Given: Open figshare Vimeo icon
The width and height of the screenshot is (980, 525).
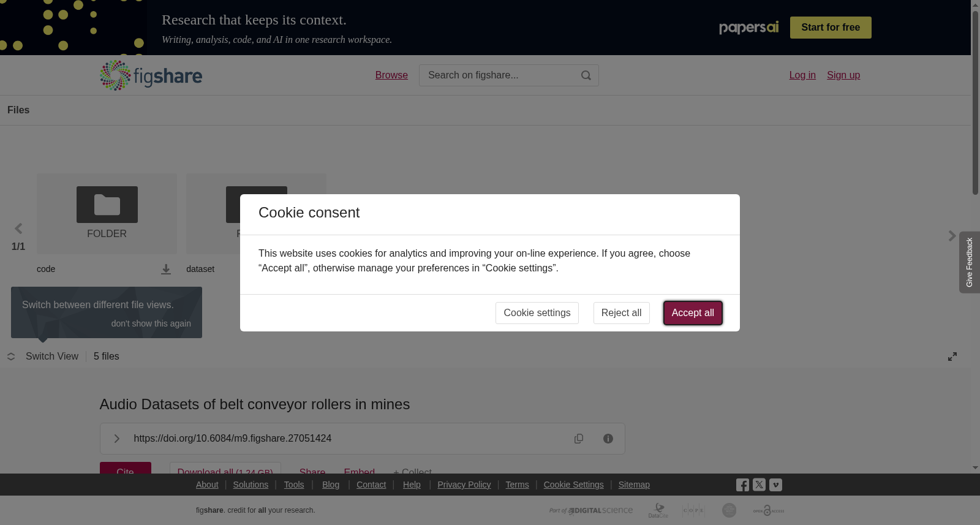Looking at the screenshot, I should coord(775,485).
